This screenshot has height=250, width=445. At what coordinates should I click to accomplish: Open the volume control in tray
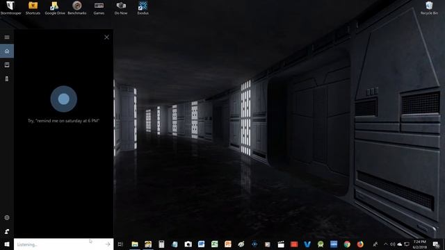coord(392,244)
